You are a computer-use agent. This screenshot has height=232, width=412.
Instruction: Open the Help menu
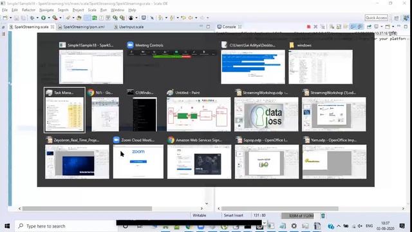click(x=132, y=10)
